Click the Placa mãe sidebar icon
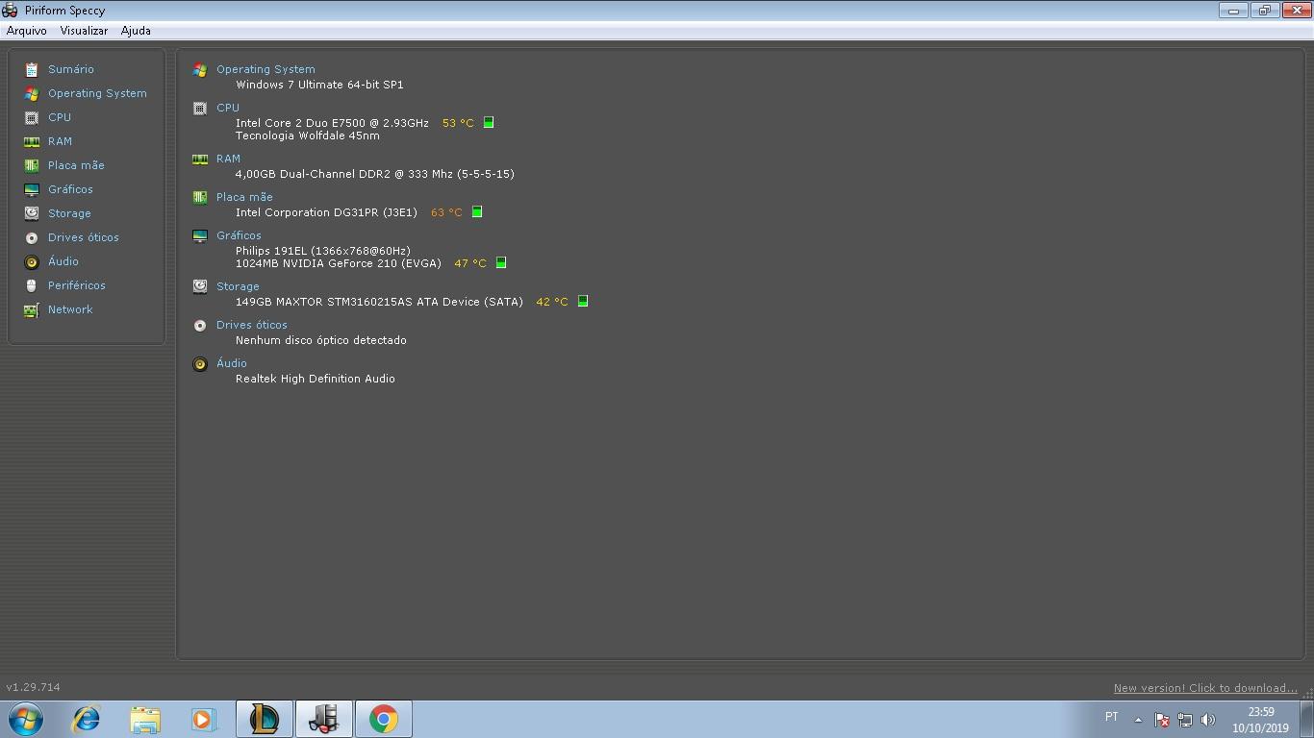 (x=32, y=165)
